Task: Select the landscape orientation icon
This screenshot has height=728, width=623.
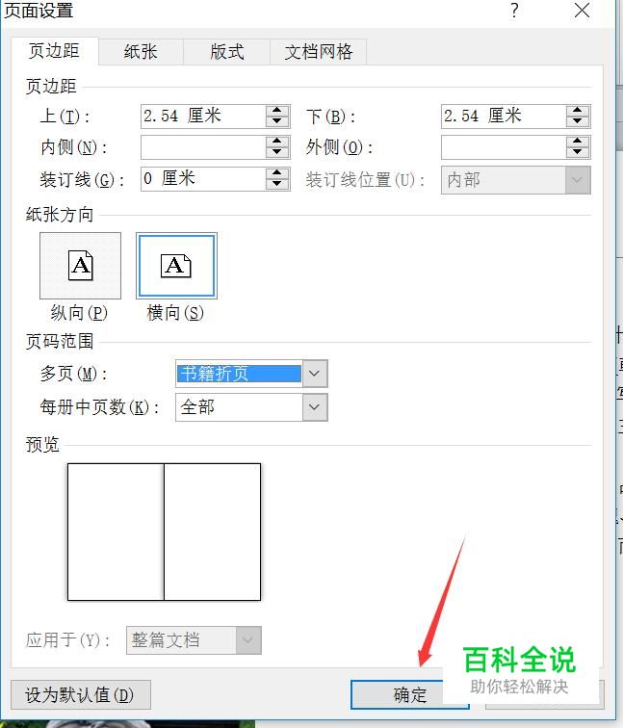Action: (176, 266)
